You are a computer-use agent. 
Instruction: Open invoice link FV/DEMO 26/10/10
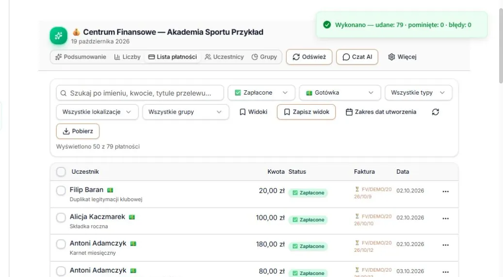373,220
